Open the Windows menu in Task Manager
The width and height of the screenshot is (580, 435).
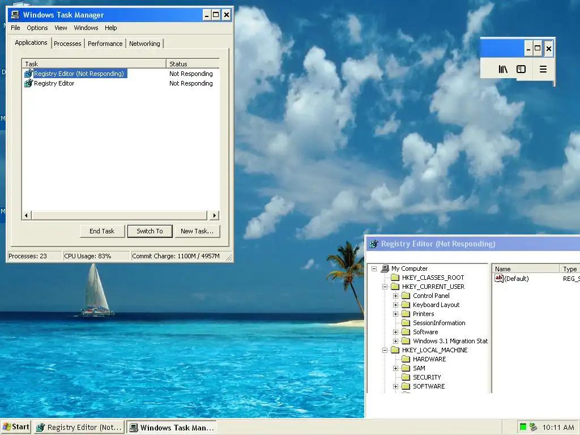click(86, 28)
